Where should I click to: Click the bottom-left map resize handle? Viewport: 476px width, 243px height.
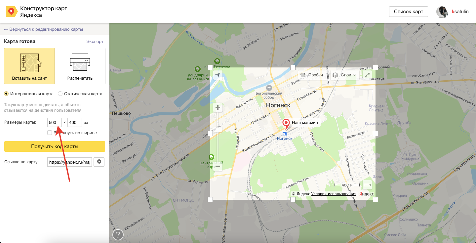coord(210,200)
